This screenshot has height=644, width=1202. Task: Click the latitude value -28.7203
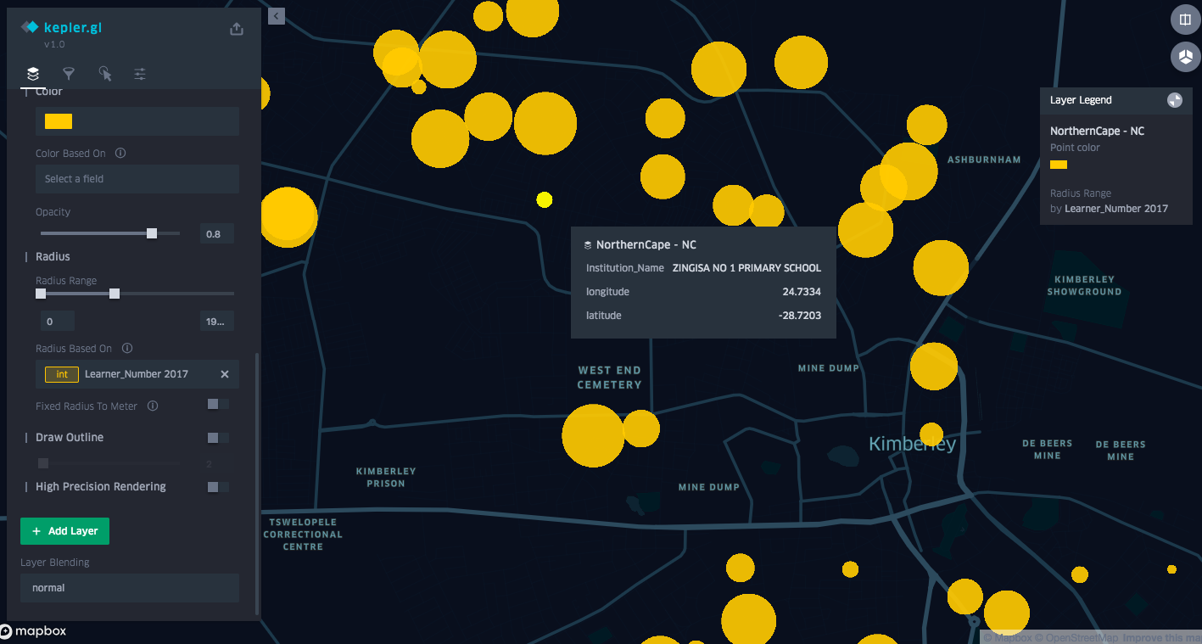coord(800,316)
